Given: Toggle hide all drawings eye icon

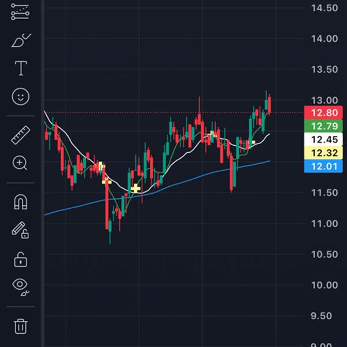Looking at the screenshot, I should click(21, 287).
